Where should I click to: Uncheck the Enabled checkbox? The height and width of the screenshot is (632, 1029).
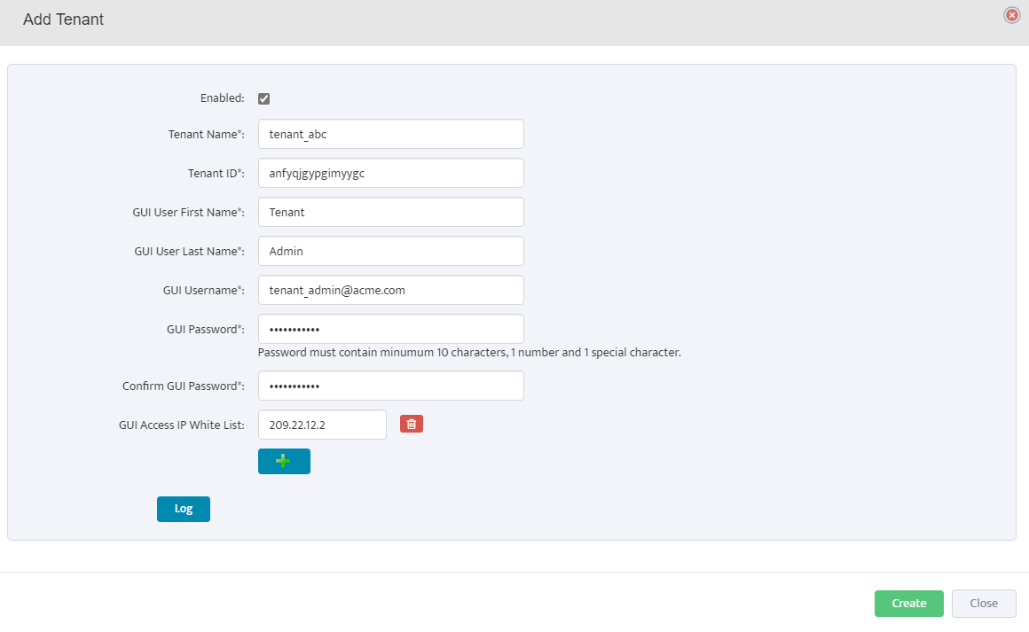[263, 98]
